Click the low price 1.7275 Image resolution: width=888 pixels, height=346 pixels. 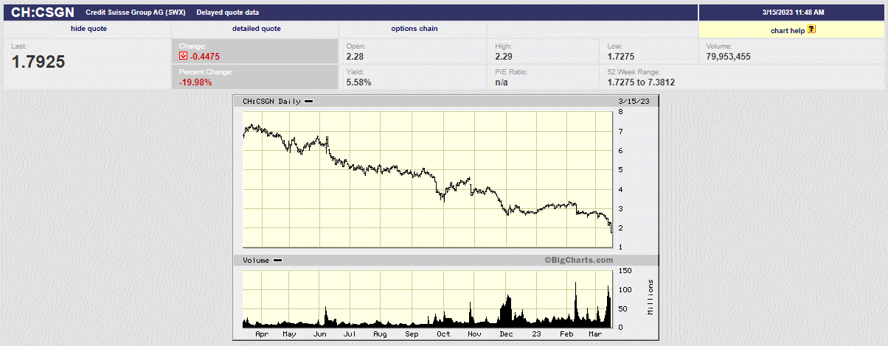click(x=621, y=57)
